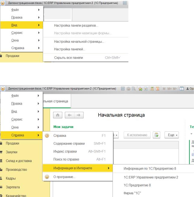Open Правка in the upper window menu
The image size is (194, 197).
pyautogui.click(x=22, y=17)
